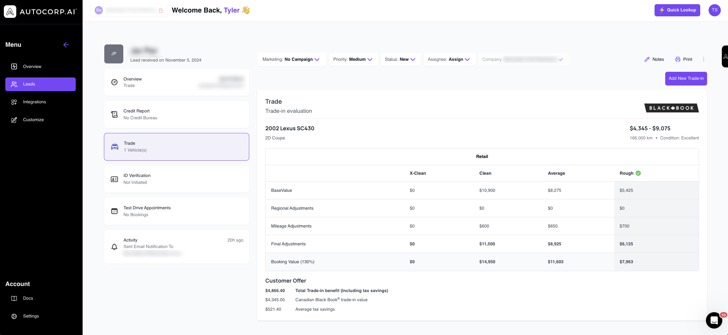Select the Rough condition column header
This screenshot has width=728, height=335.
coord(626,173)
